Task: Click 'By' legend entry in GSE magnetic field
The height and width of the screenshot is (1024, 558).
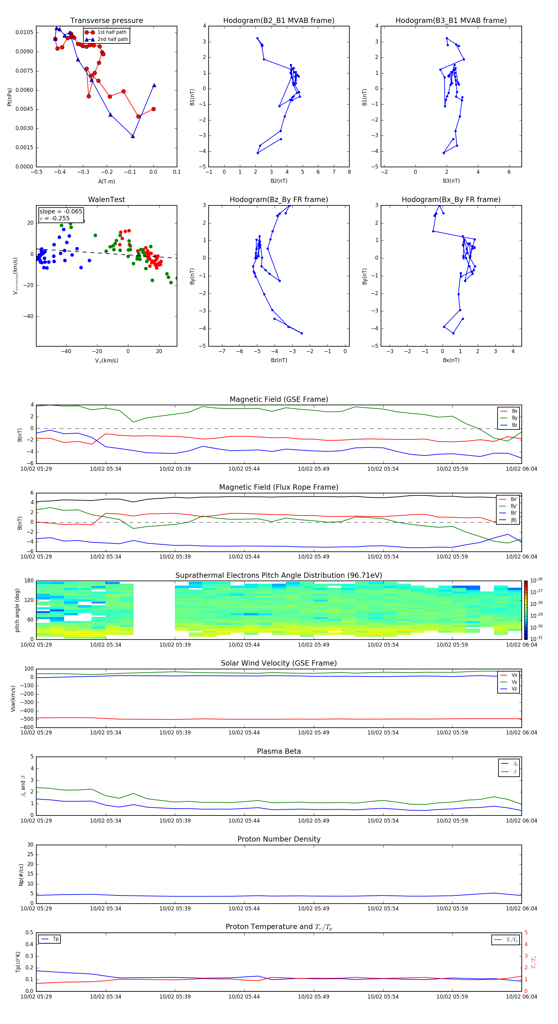Action: [x=509, y=418]
